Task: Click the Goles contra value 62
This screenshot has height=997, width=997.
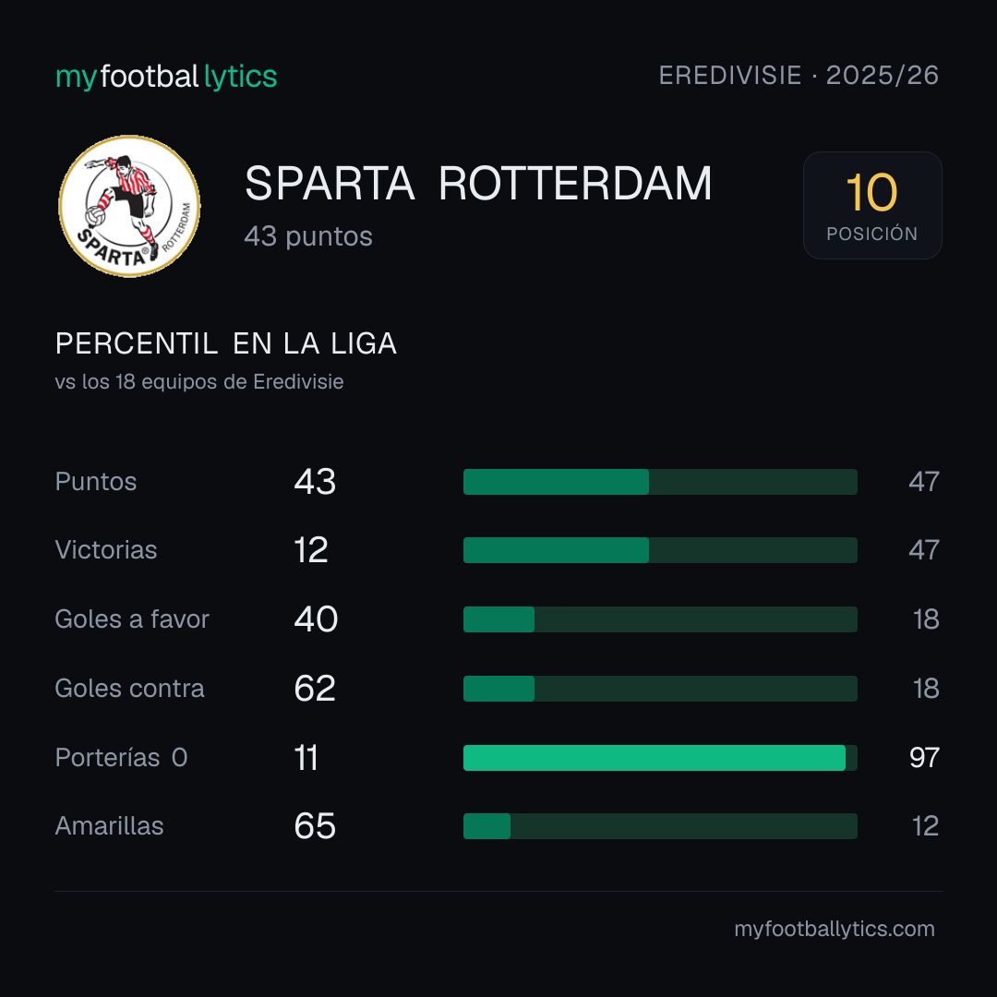Action: [x=315, y=689]
